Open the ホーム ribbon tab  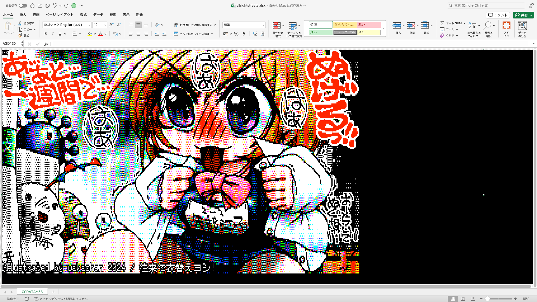coord(8,15)
